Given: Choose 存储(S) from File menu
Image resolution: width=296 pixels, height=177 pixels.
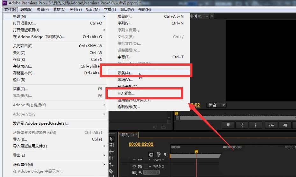Looking at the screenshot, I should click(55, 59).
